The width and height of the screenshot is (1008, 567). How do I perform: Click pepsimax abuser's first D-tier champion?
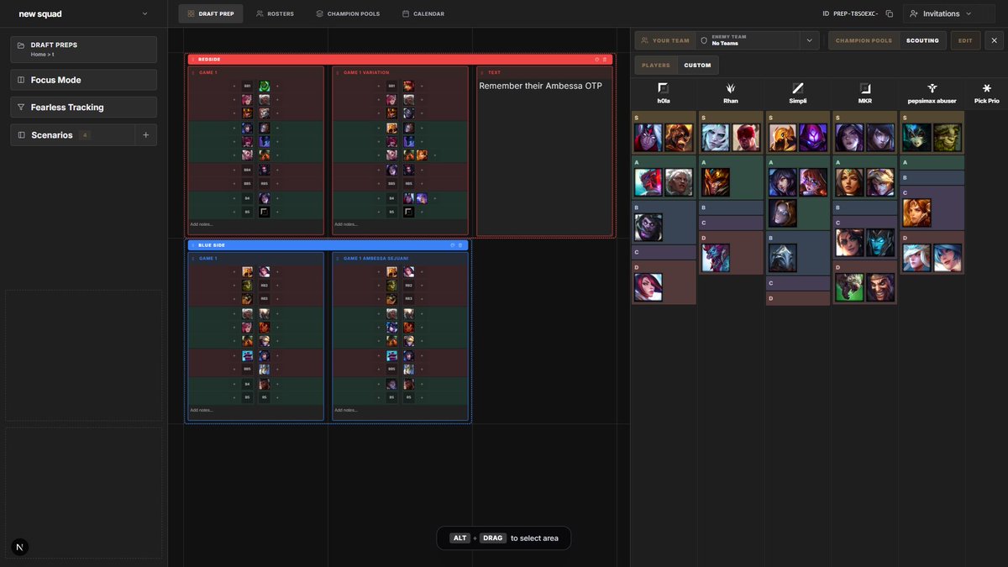917,258
